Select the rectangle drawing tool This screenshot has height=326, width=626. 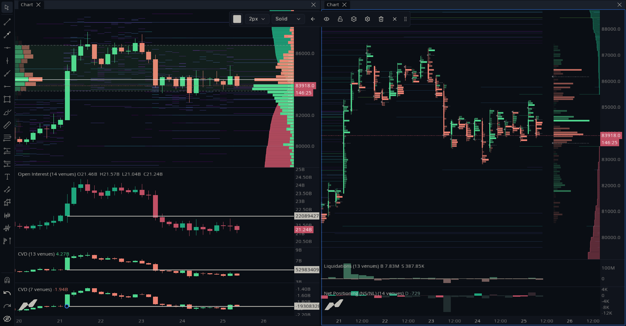(x=7, y=99)
